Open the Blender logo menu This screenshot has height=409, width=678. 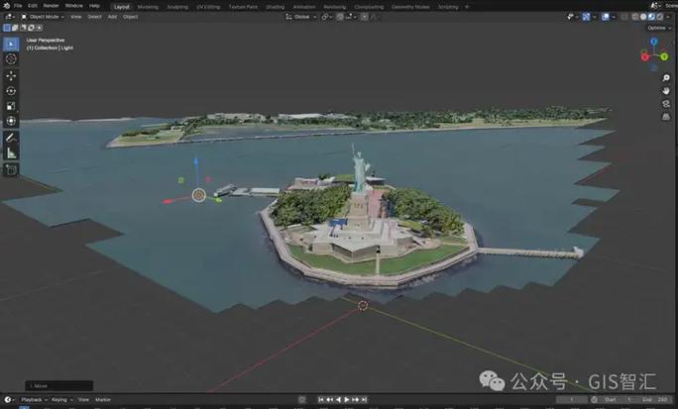[6, 6]
